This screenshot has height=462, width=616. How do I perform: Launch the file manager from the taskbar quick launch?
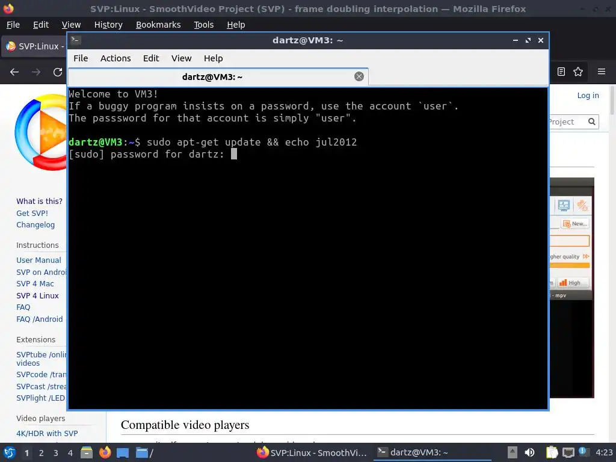coord(87,452)
